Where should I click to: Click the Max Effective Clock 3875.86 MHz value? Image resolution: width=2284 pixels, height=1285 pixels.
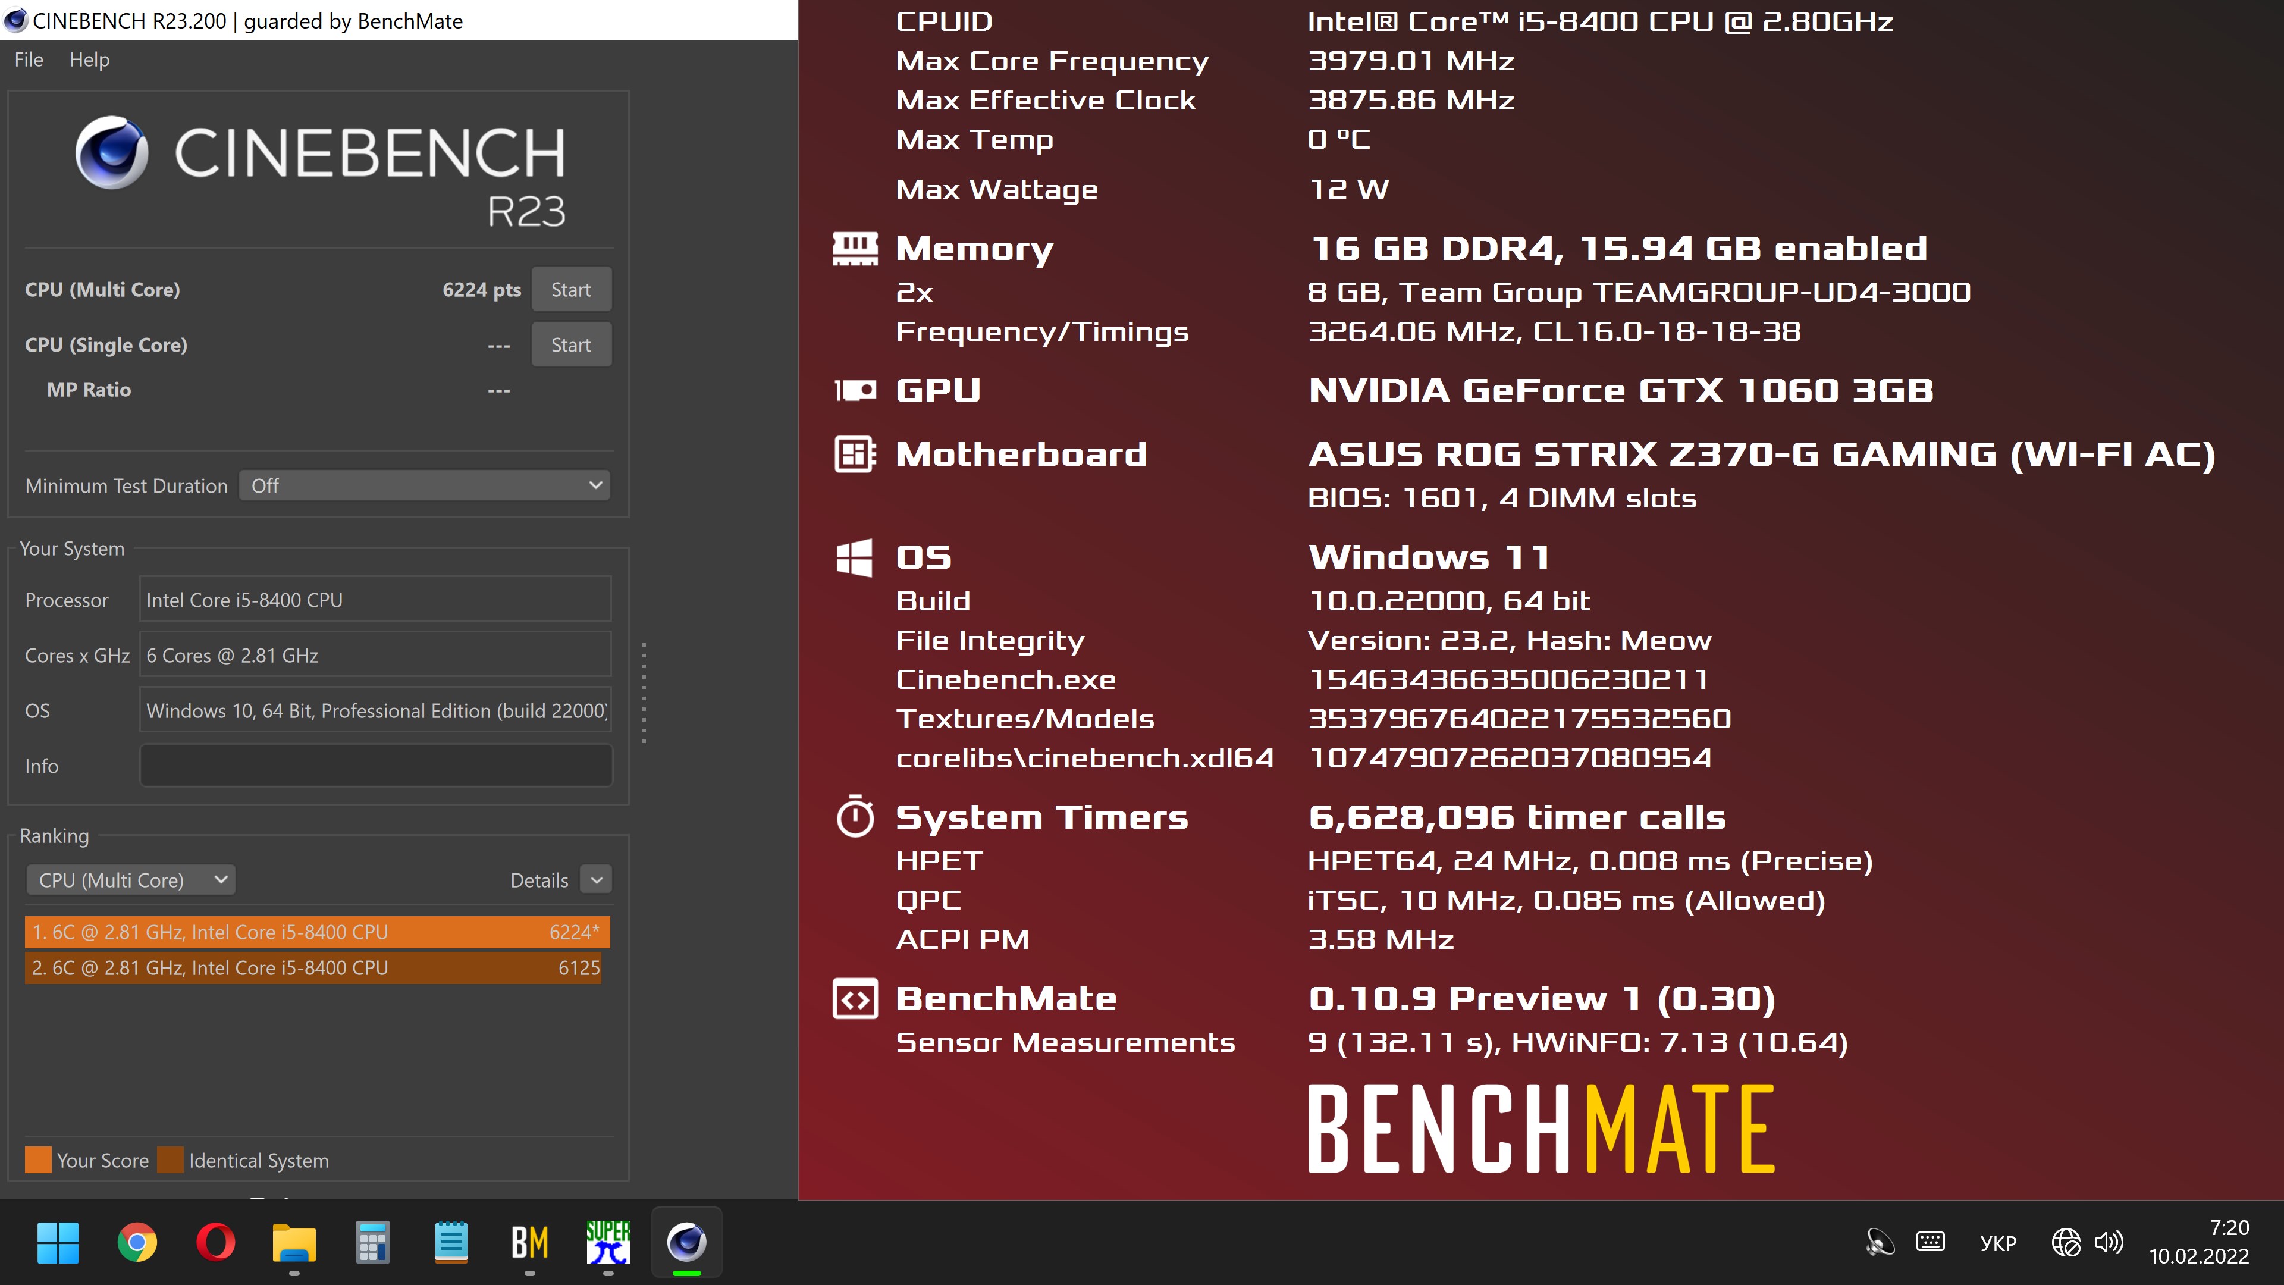click(x=1411, y=100)
